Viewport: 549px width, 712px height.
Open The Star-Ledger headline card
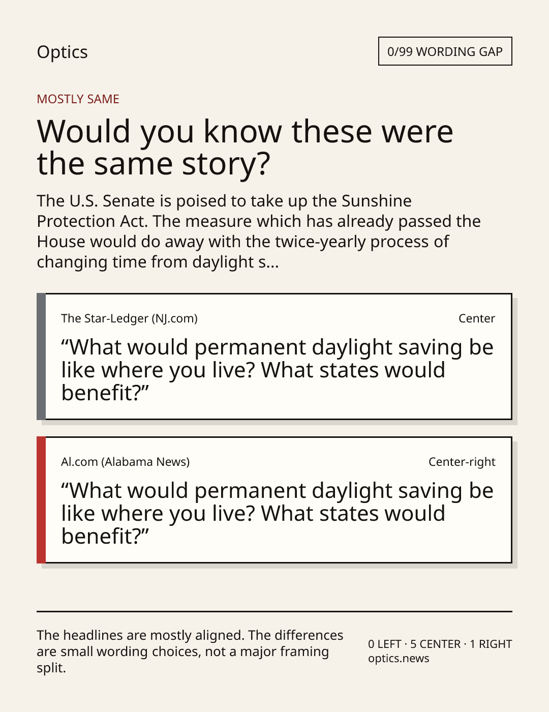click(274, 357)
